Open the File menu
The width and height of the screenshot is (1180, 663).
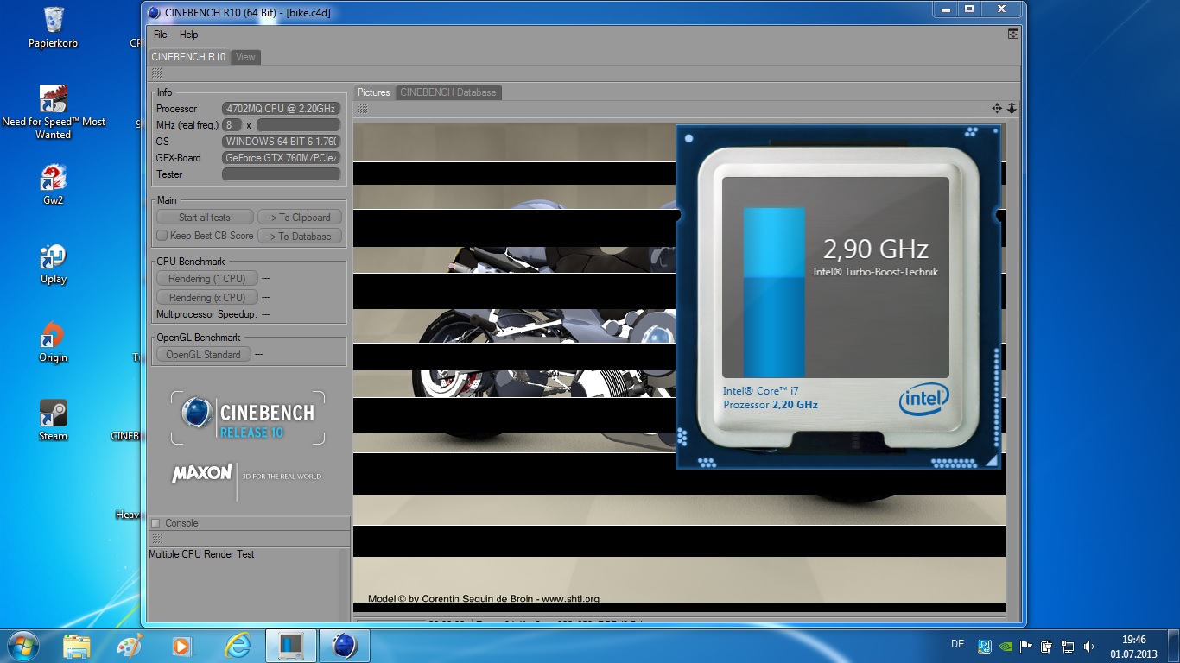click(160, 35)
